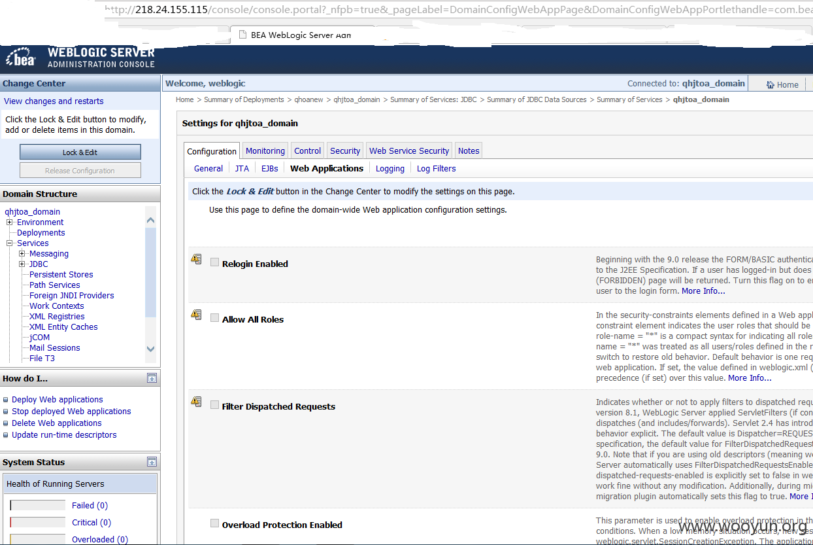The width and height of the screenshot is (813, 545).
Task: Toggle Relogin Enabled checkbox
Action: (x=214, y=262)
